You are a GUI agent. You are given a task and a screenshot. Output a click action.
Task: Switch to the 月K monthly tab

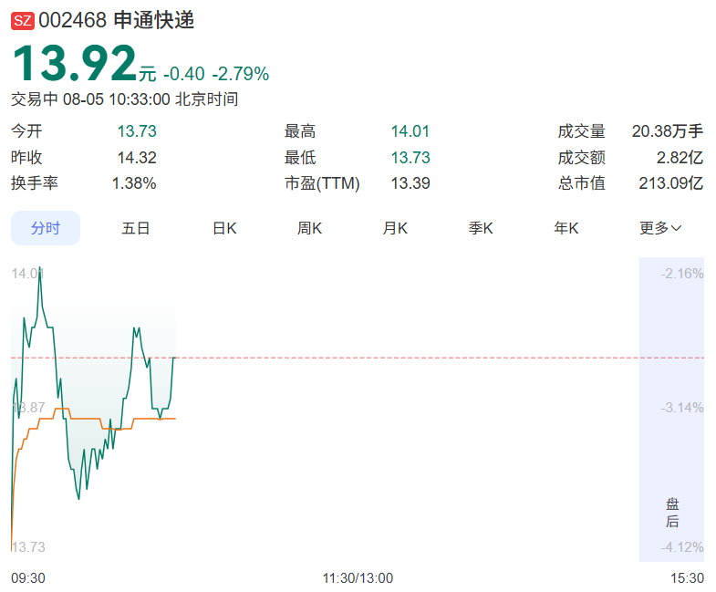(395, 228)
